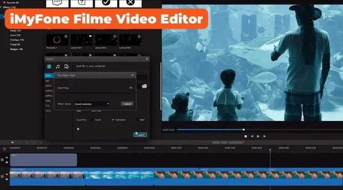Hide the video track with eye icon
This screenshot has width=343, height=190.
7,174
